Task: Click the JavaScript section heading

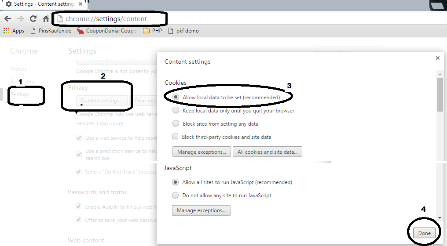Action: 178,168
